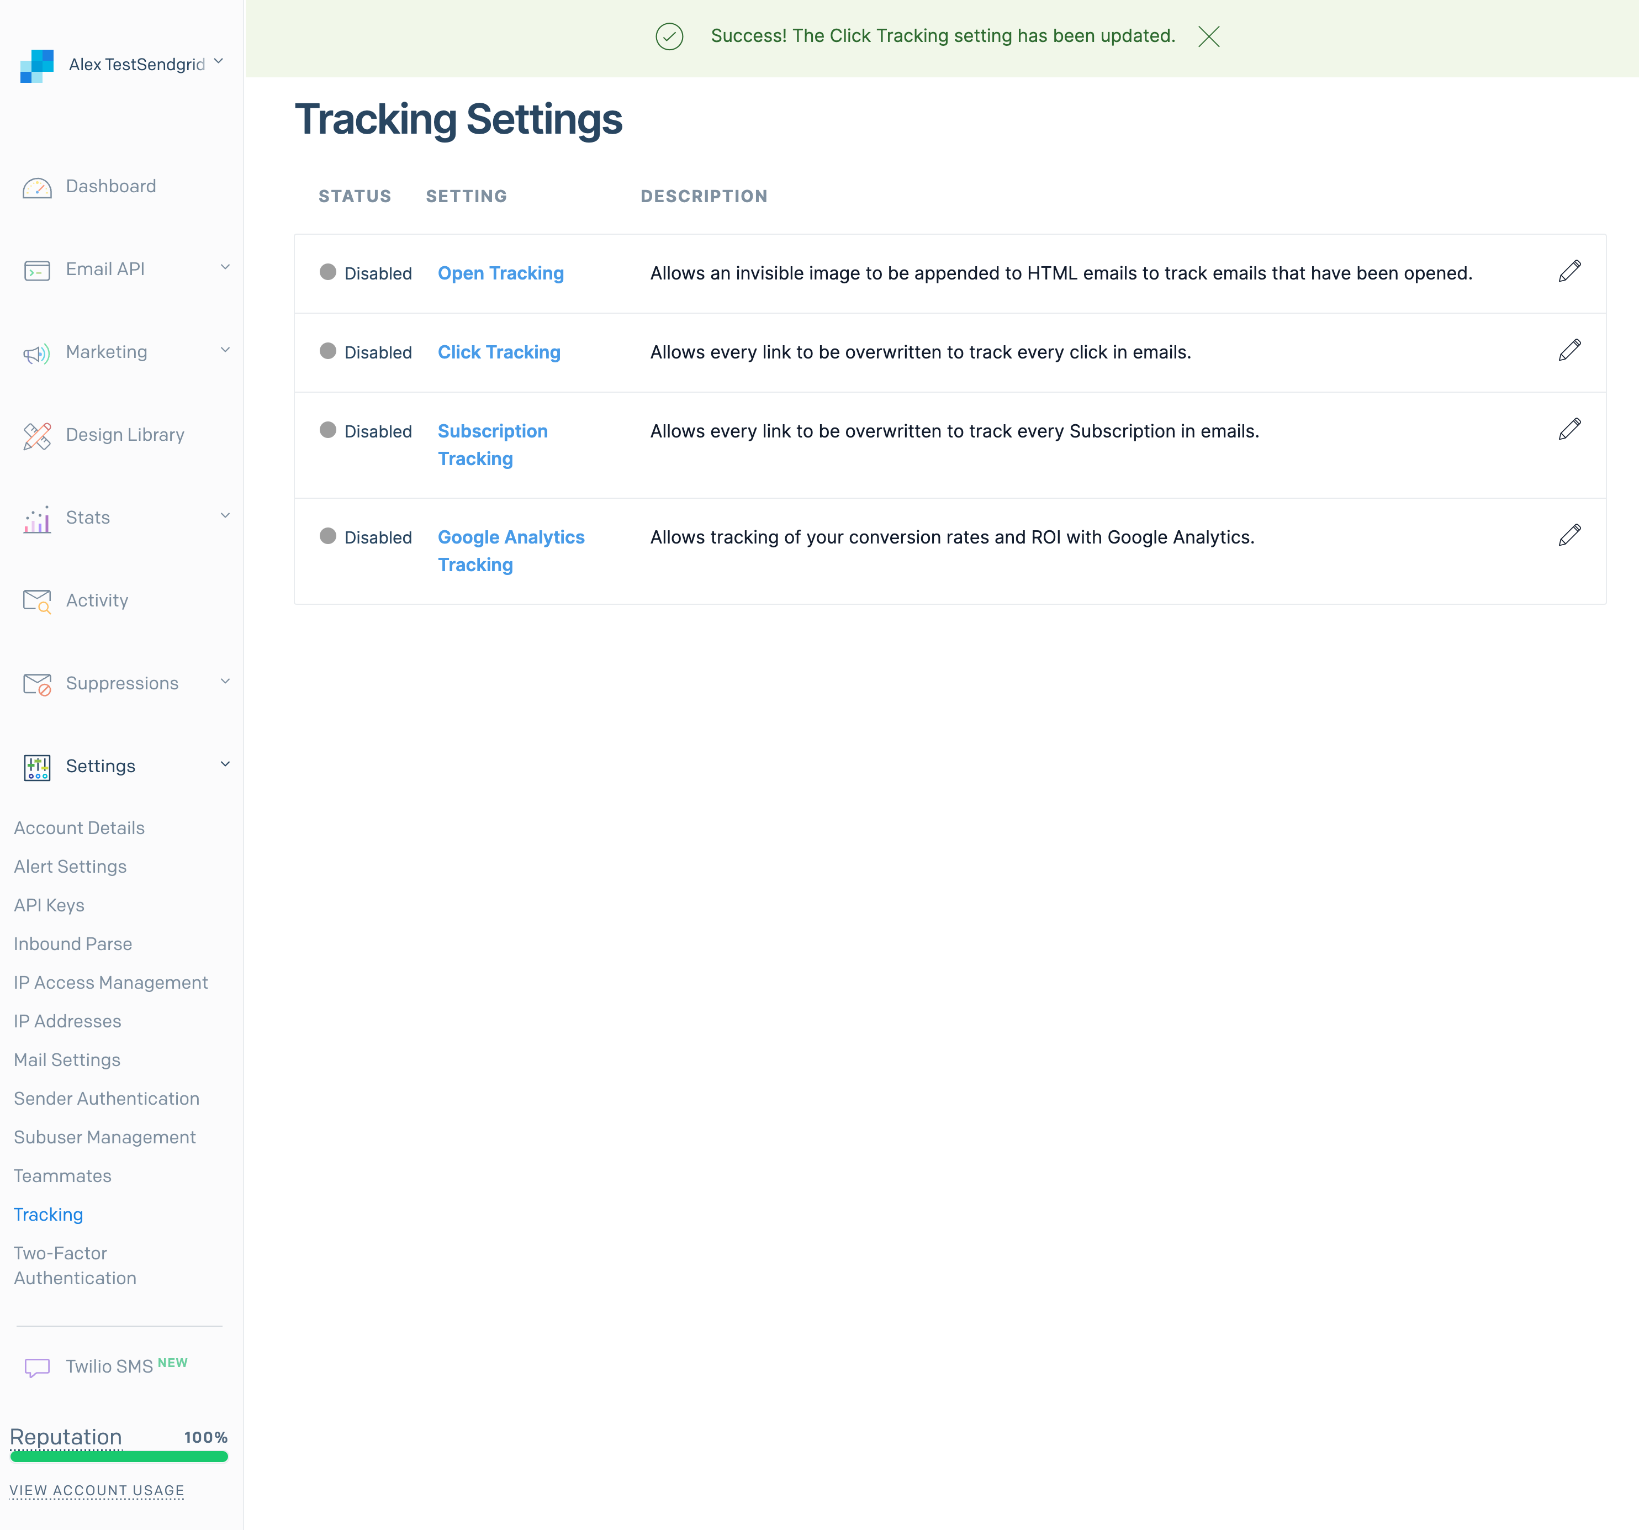Click the Activity envelope icon
1639x1530 pixels.
tap(37, 602)
